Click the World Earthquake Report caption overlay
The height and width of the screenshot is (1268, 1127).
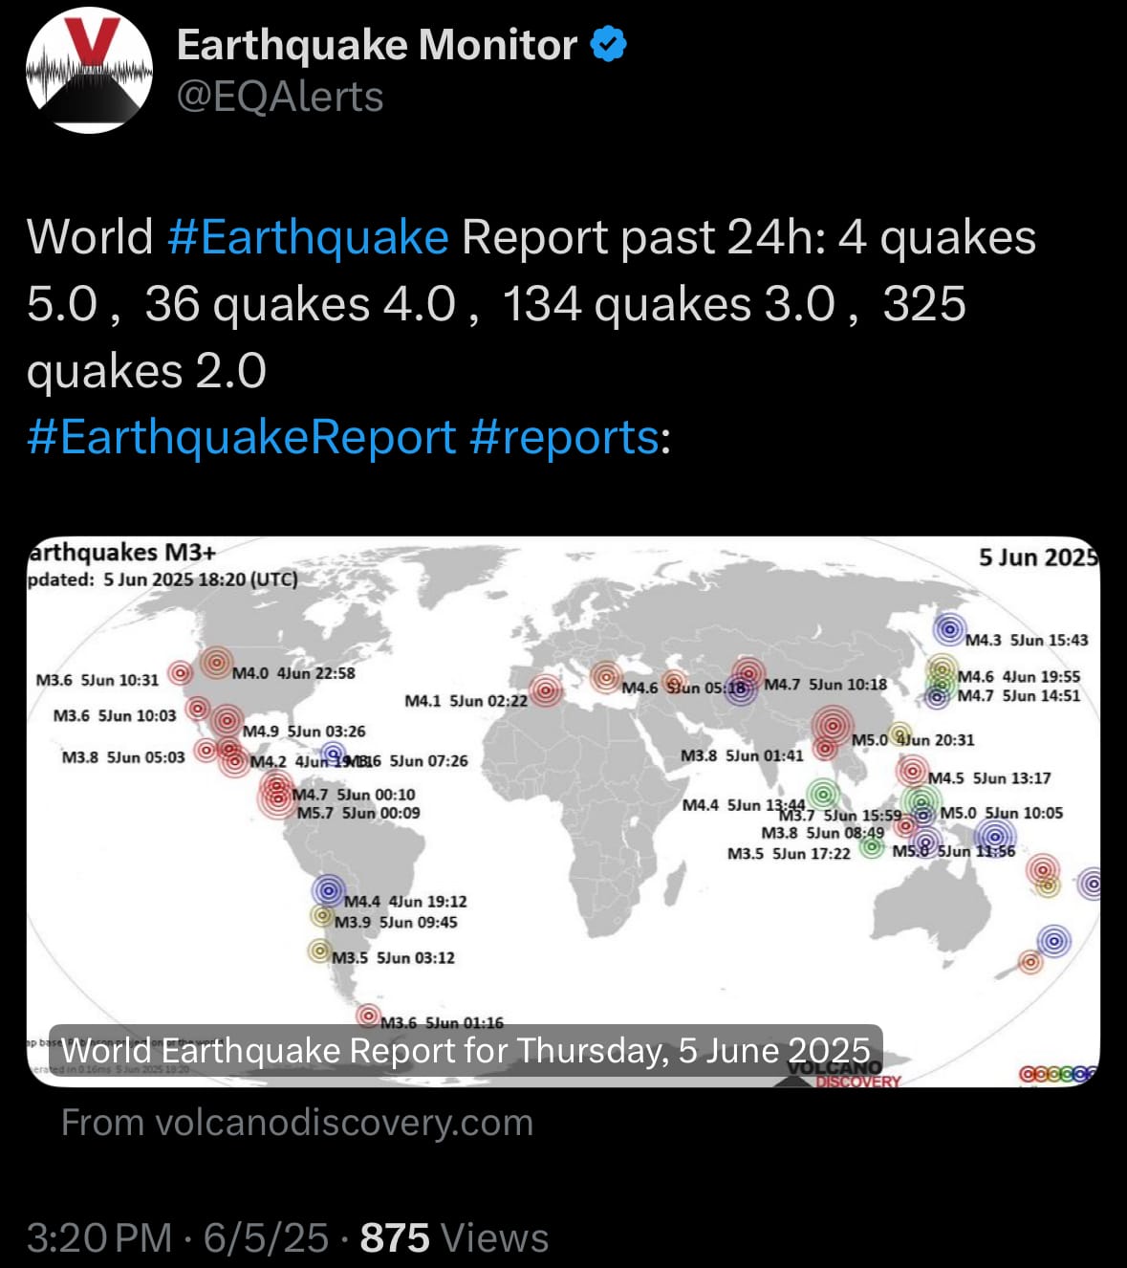coord(466,1051)
